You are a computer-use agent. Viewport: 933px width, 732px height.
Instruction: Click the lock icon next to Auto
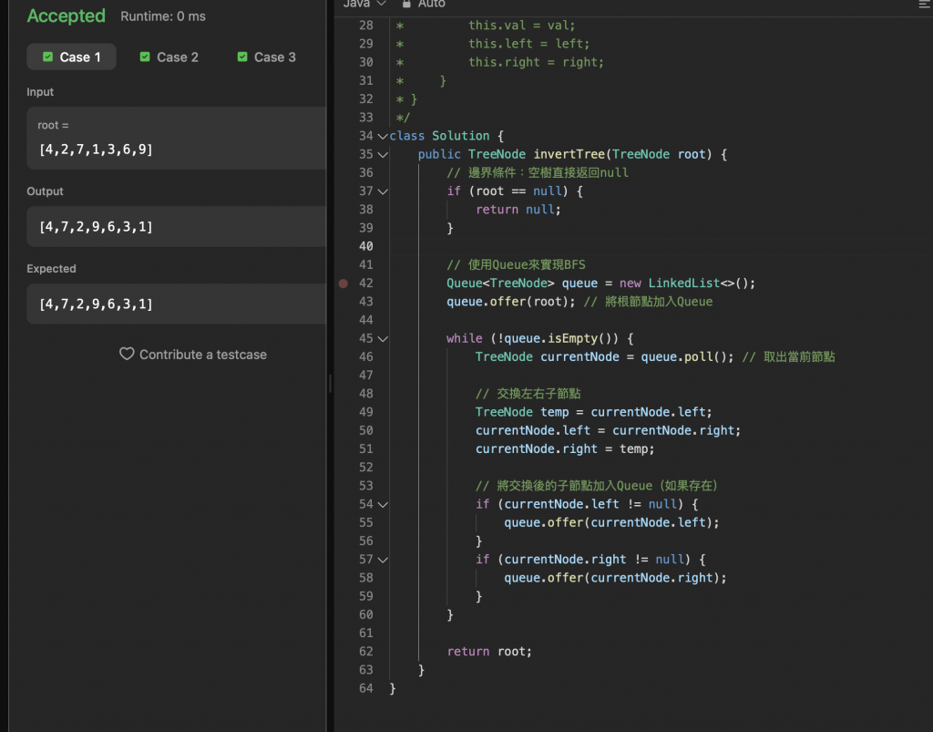[x=406, y=4]
